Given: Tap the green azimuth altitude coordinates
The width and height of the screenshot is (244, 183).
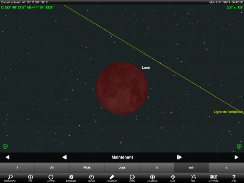Looking at the screenshot, I should coord(27,7).
